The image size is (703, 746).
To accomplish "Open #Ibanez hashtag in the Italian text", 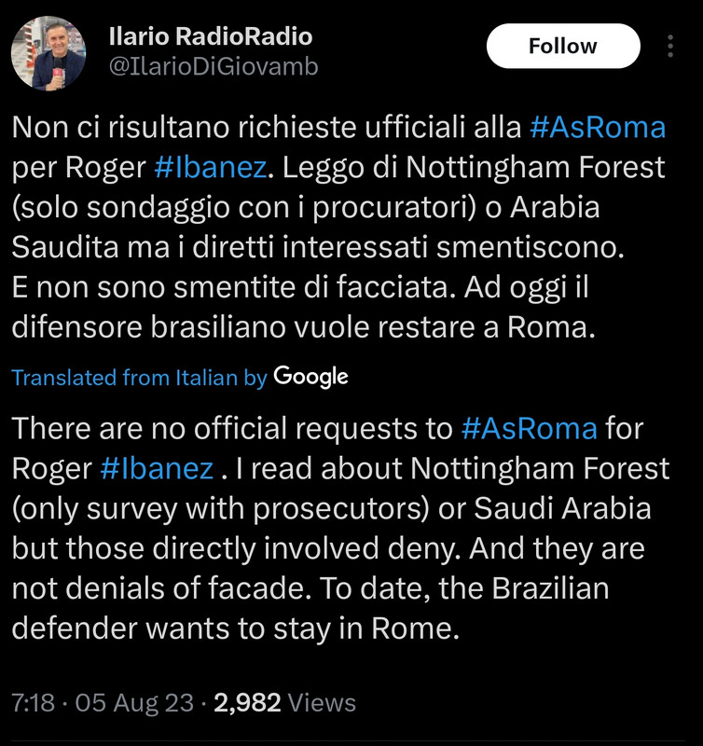I will 210,168.
